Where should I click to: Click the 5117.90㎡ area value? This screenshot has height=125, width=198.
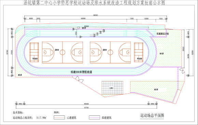(x=42, y=118)
